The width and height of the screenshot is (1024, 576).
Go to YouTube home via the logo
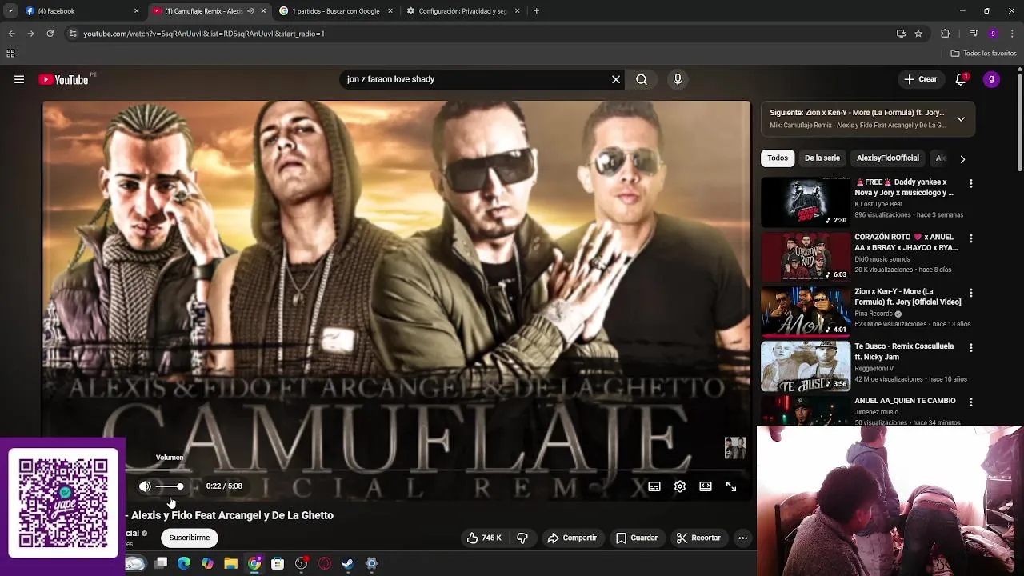(x=63, y=79)
